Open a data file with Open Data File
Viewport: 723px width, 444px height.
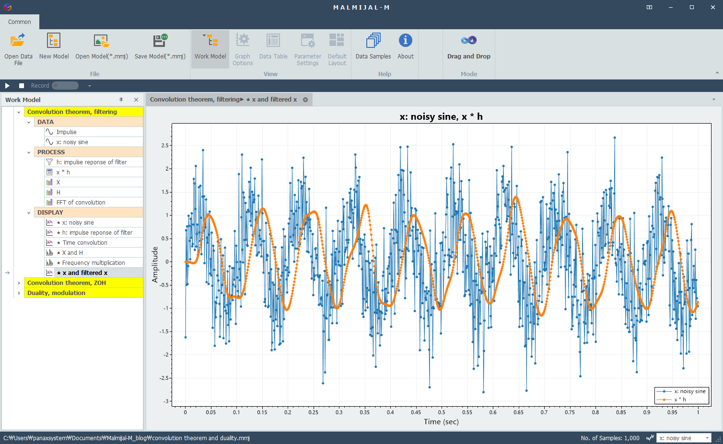click(18, 49)
